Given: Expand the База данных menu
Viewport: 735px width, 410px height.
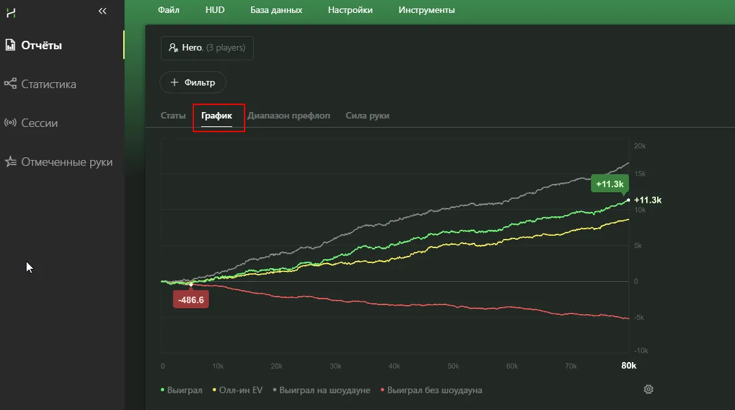Looking at the screenshot, I should pyautogui.click(x=276, y=10).
